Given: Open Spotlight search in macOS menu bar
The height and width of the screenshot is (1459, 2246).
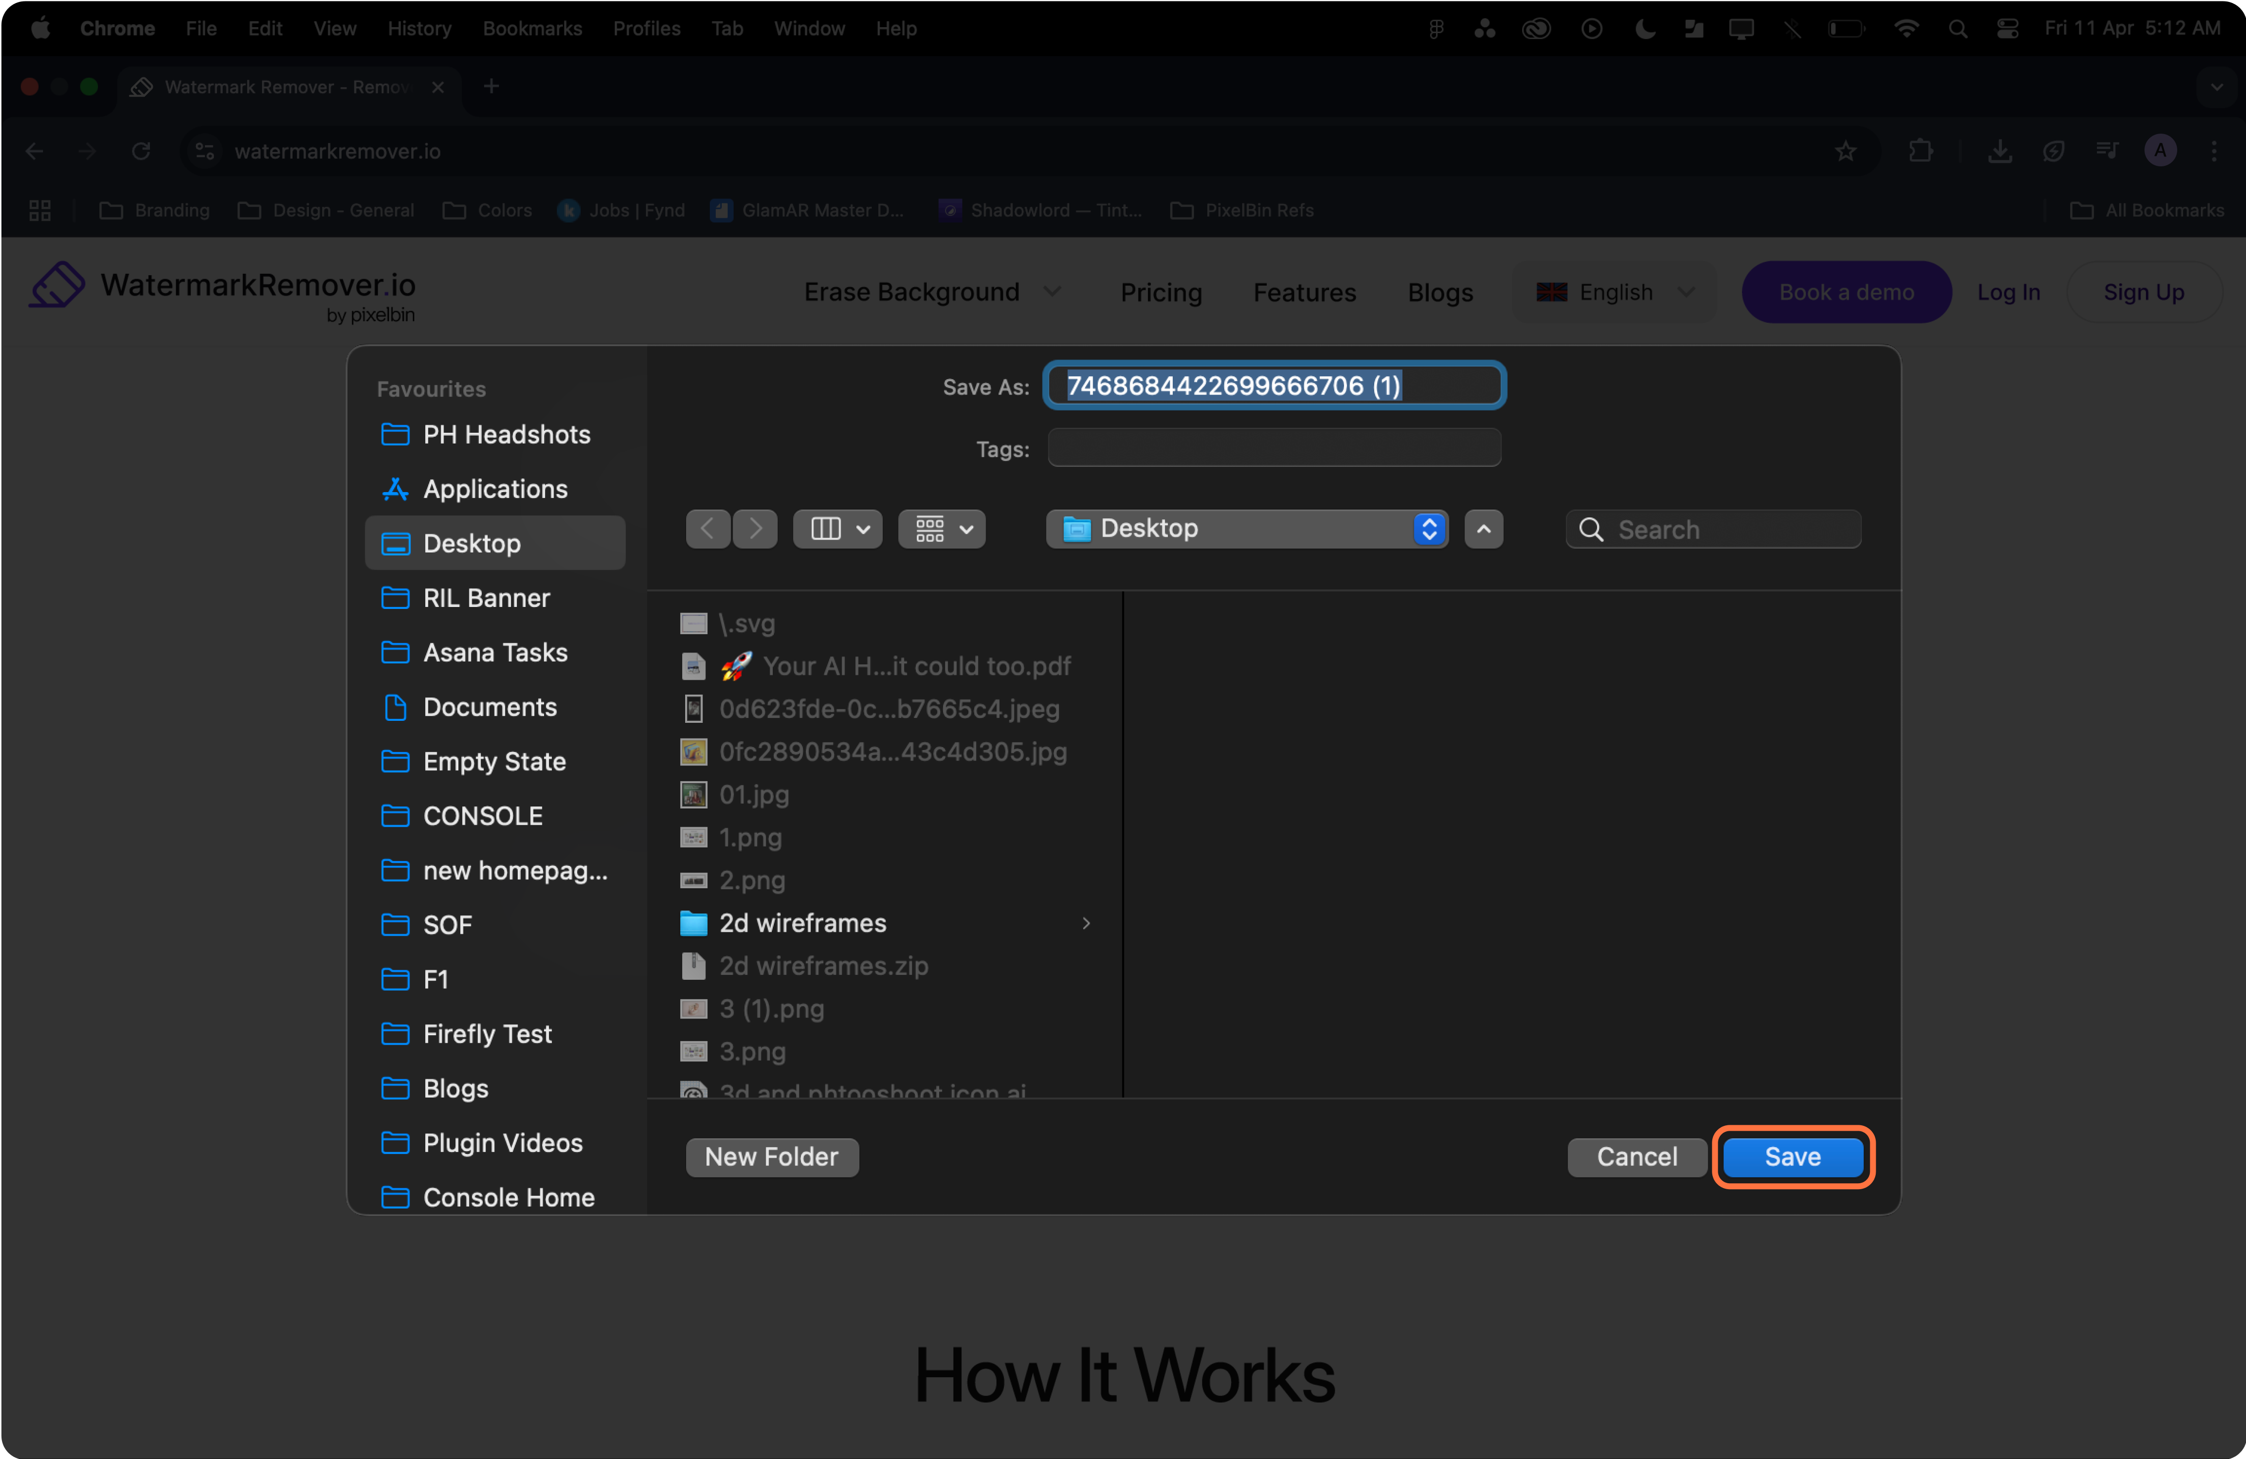Looking at the screenshot, I should tap(1957, 28).
